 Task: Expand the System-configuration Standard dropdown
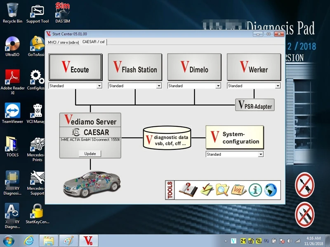pyautogui.click(x=261, y=154)
